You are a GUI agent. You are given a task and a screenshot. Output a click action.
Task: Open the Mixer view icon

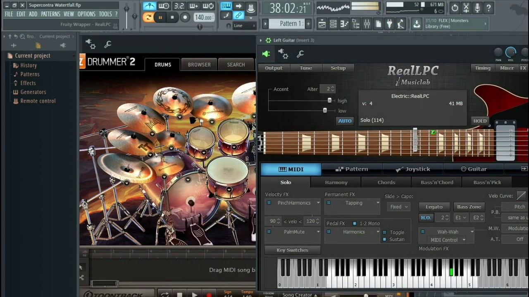(x=367, y=24)
